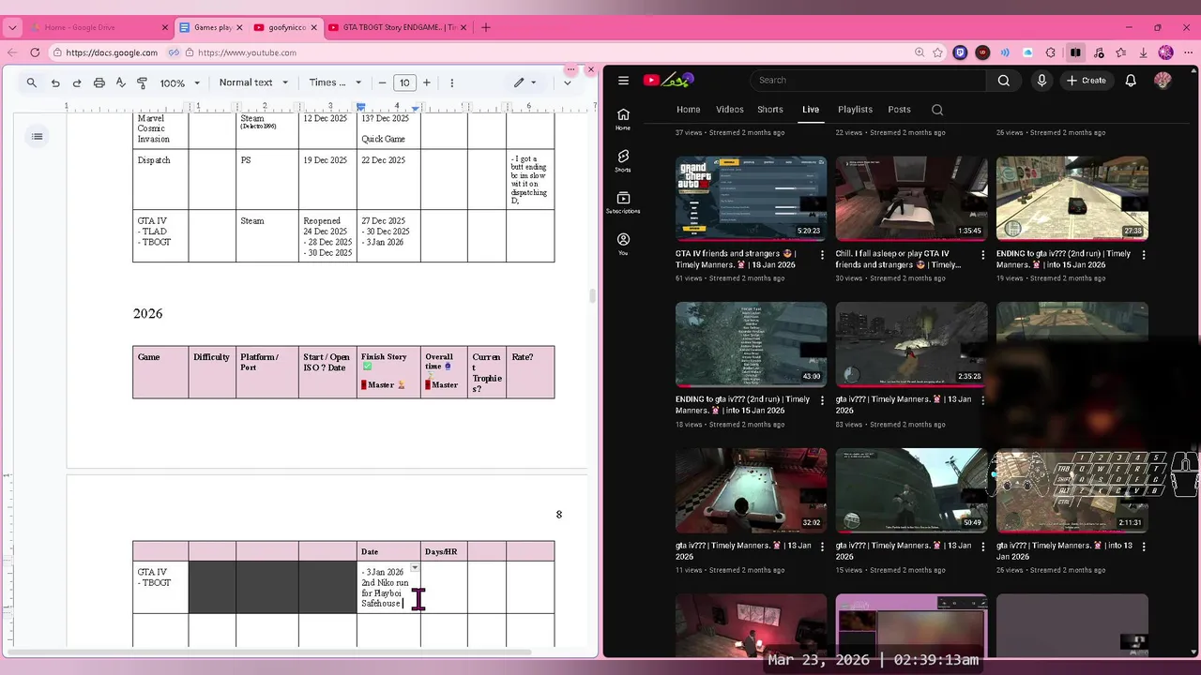Show document outline icon beside the page

(37, 137)
